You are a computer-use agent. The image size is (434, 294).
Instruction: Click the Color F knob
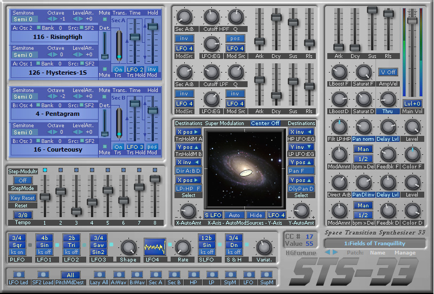(412, 155)
